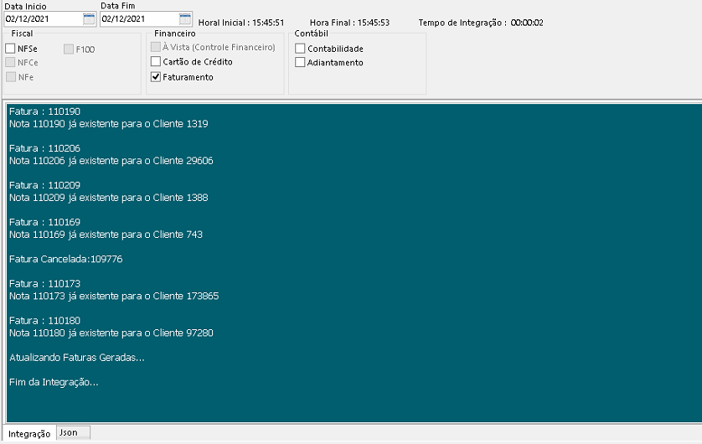Click log line 'Fatura : 110206'
Viewport: 702px width, 444px height.
(44, 148)
